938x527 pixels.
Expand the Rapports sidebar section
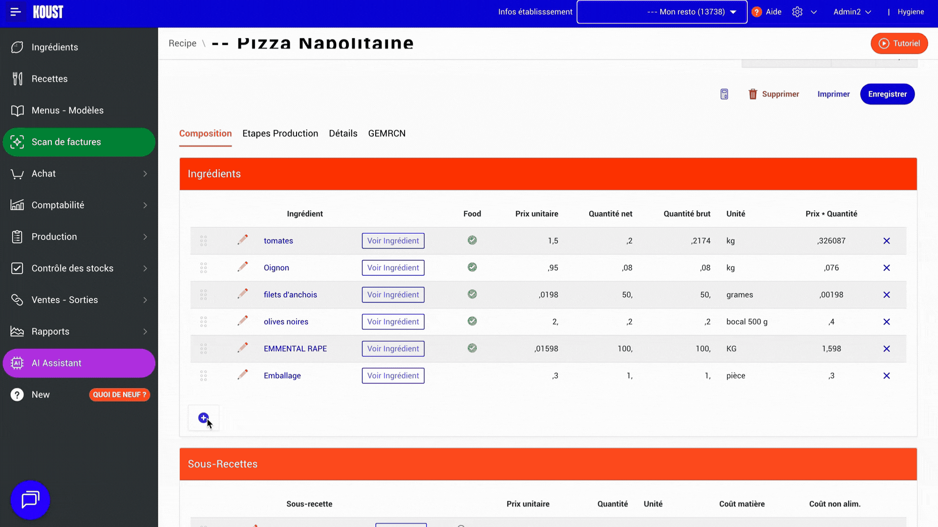(x=49, y=331)
